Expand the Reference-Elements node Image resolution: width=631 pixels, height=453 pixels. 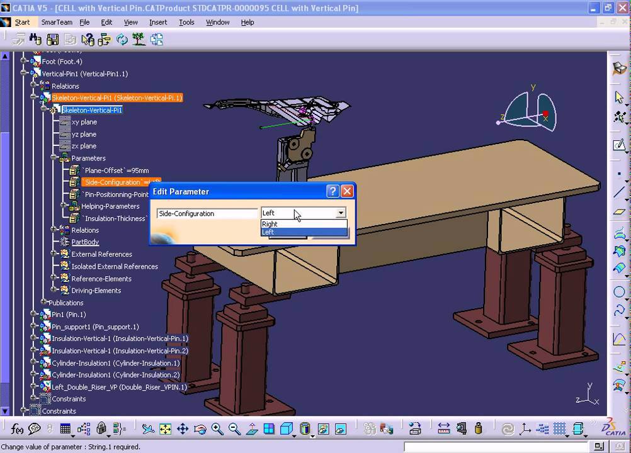pos(54,277)
